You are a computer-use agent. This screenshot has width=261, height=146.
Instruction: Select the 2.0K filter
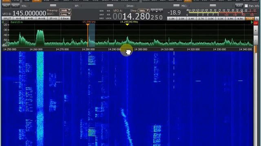[x=181, y=19]
